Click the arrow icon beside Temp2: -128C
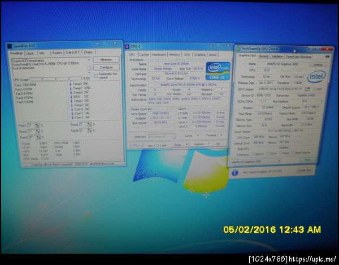 [x=71, y=88]
